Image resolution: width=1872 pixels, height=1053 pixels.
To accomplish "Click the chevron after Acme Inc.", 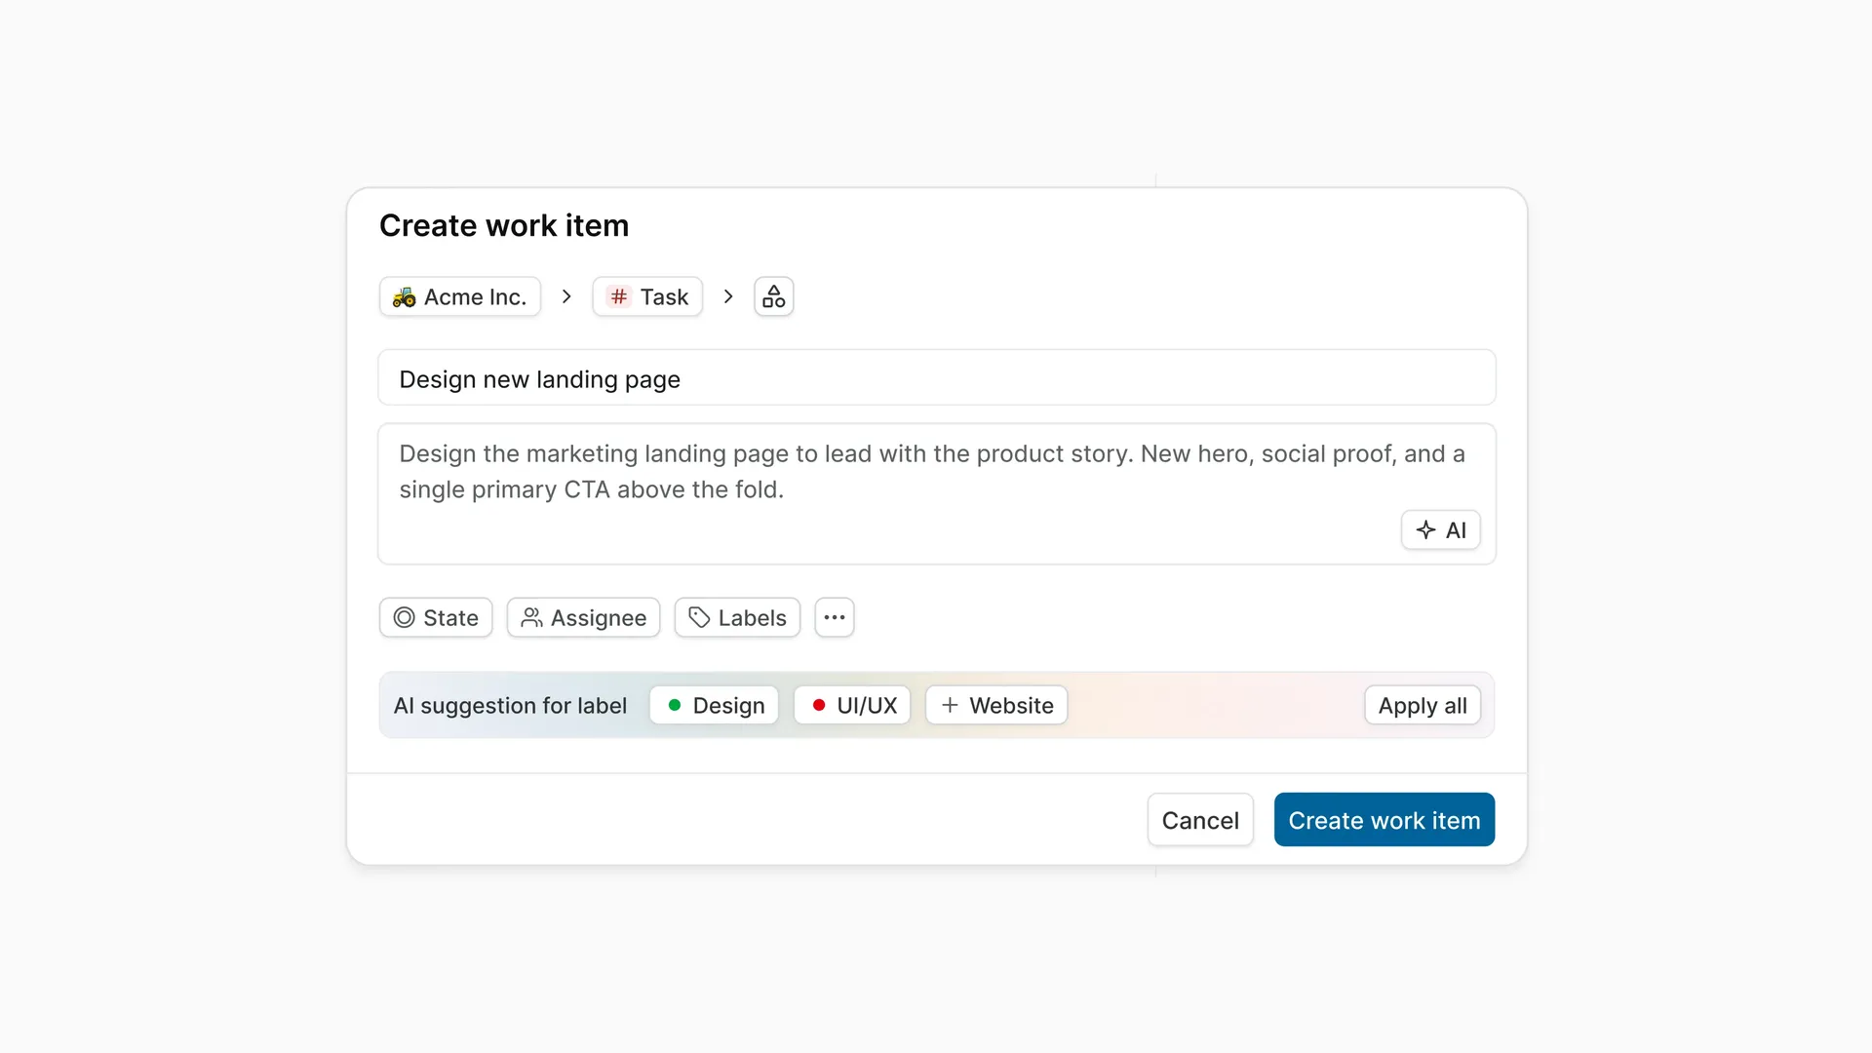I will point(566,296).
